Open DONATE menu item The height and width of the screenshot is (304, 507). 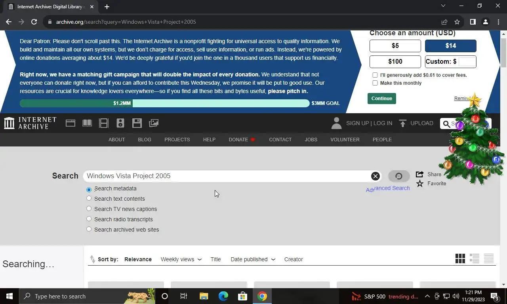(242, 140)
